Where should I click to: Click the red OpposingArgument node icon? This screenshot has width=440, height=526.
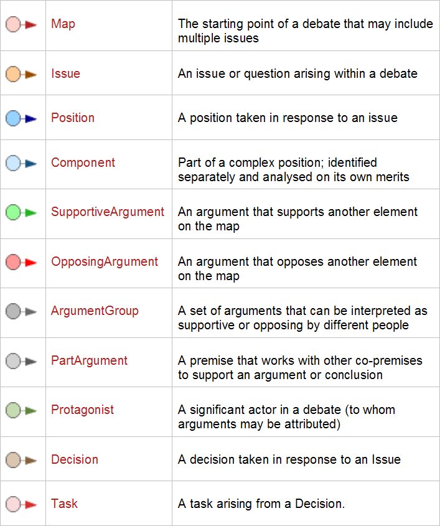coord(21,262)
